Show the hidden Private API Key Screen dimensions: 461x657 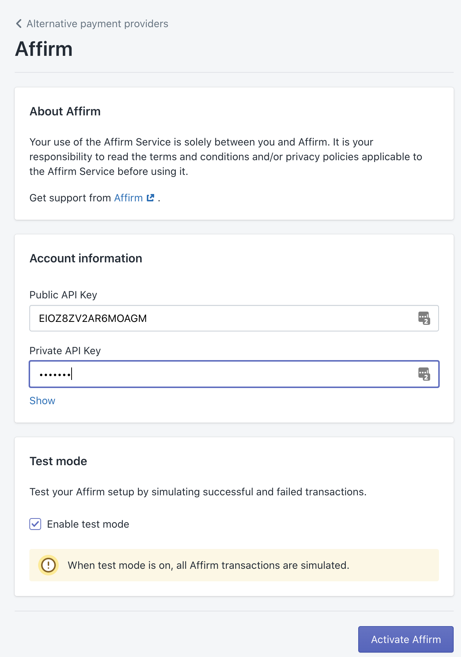tap(42, 401)
